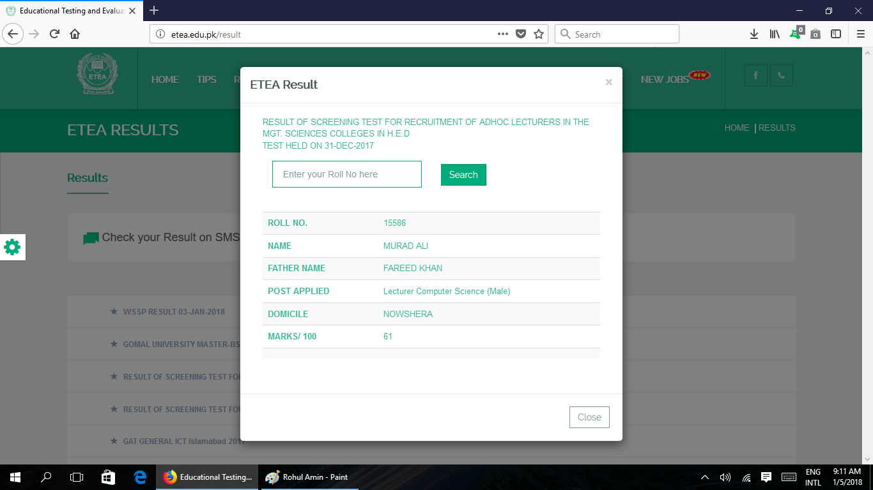Click the green settings gear icon
Screen dimensions: 873x490
(12, 247)
